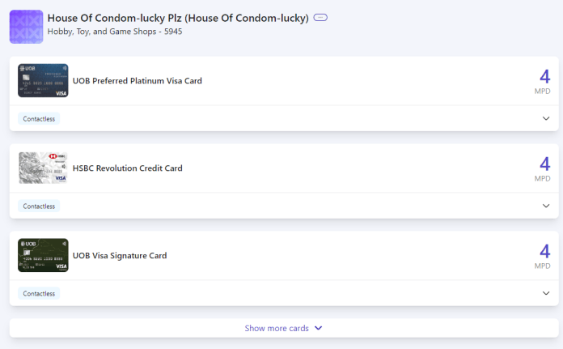Screen dimensions: 563x349
Task: Click the 4 MPD value for UOB Preferred Platinum
Action: [544, 82]
